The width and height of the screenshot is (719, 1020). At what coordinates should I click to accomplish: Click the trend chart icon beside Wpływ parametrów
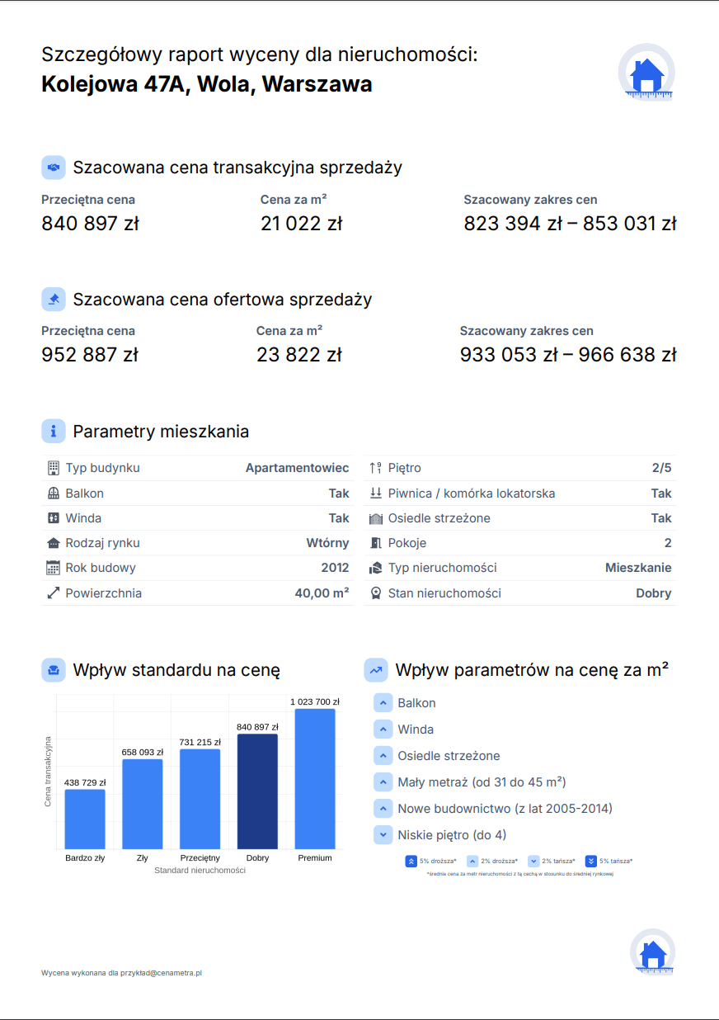pos(376,670)
